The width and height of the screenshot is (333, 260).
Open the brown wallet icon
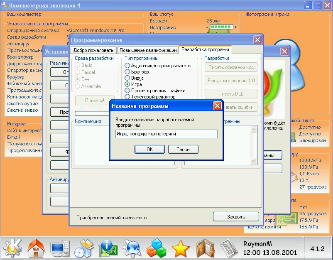point(205,248)
